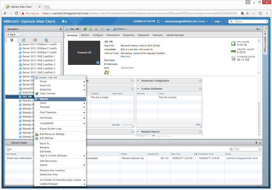Switch to the Monitor tab
The image size is (272, 190).
[x=85, y=35]
